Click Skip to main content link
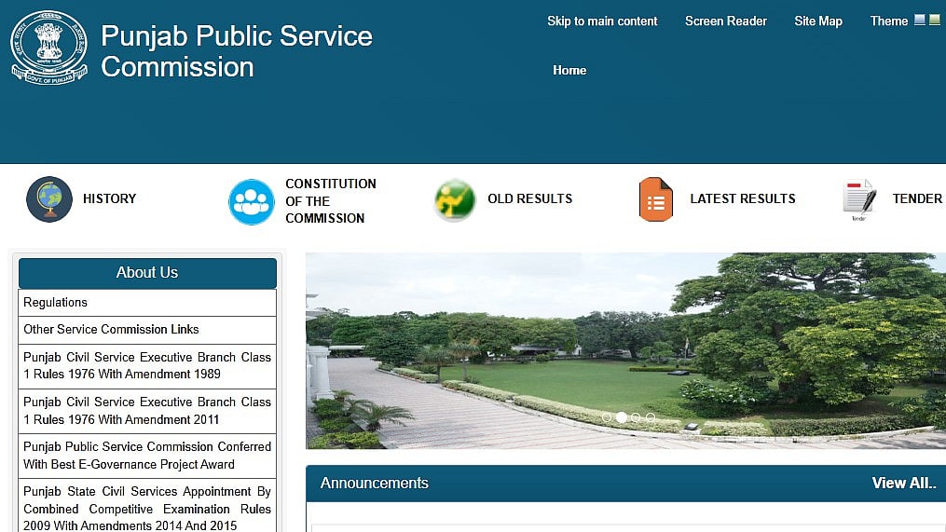This screenshot has height=532, width=946. click(x=602, y=21)
